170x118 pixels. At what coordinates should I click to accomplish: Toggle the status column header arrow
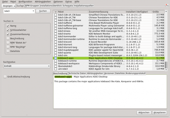pyautogui.click(x=56, y=12)
